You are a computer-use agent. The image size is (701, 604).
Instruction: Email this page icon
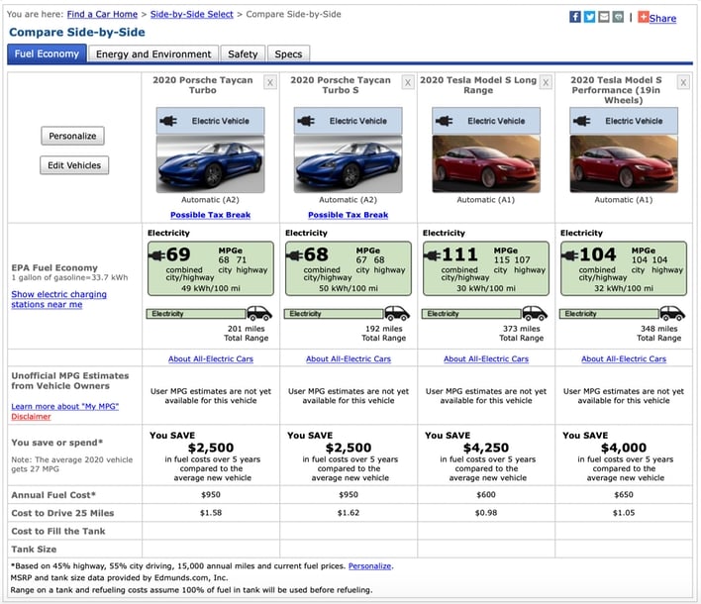point(604,17)
